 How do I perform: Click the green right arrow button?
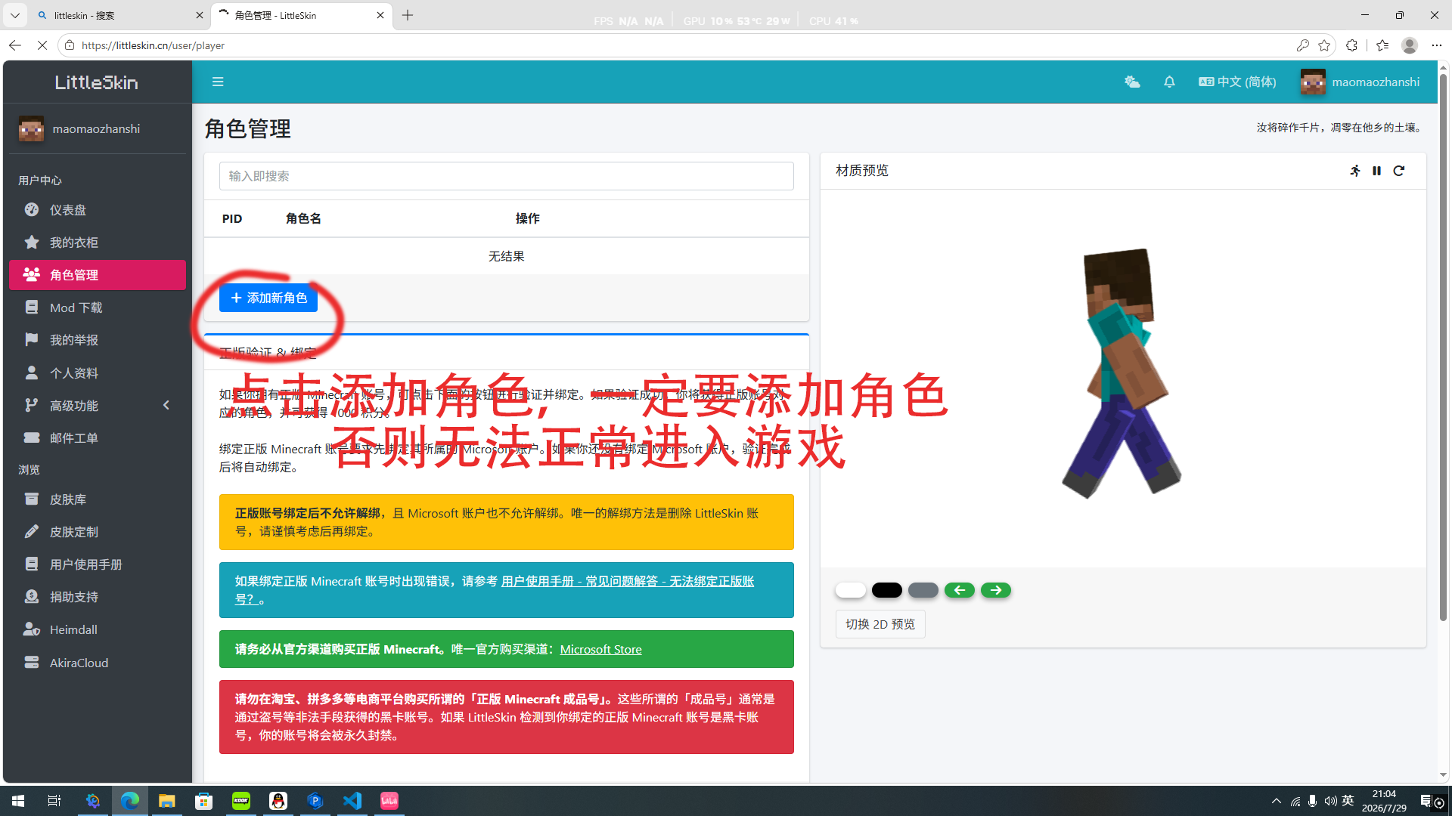(996, 590)
